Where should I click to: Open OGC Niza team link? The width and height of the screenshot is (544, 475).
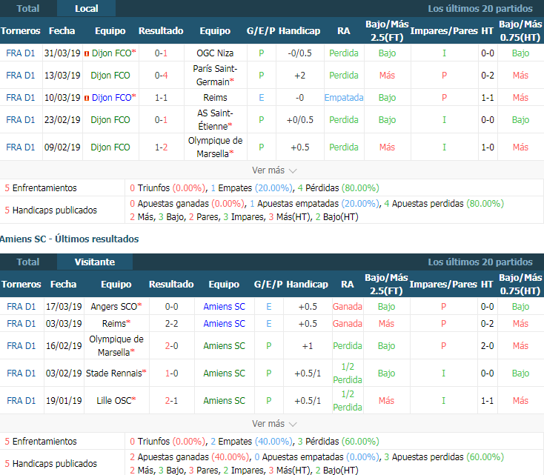215,53
